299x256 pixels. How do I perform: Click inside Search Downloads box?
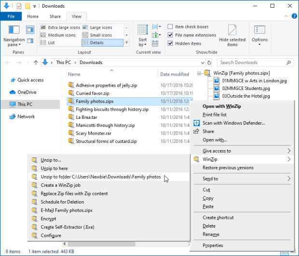(x=252, y=63)
